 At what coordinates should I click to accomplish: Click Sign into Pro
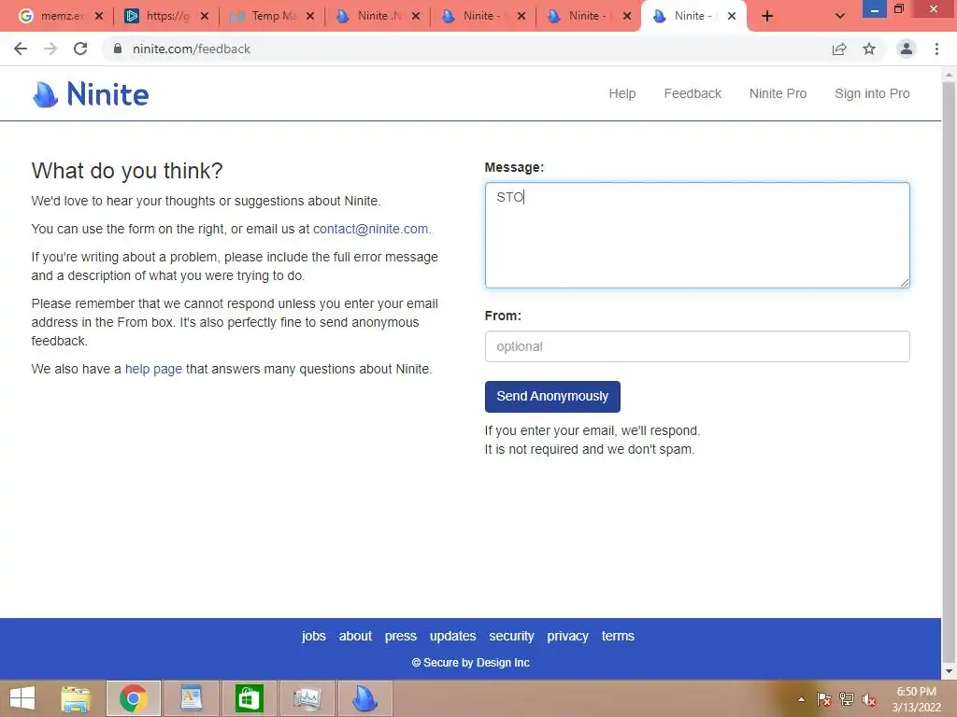pos(872,93)
